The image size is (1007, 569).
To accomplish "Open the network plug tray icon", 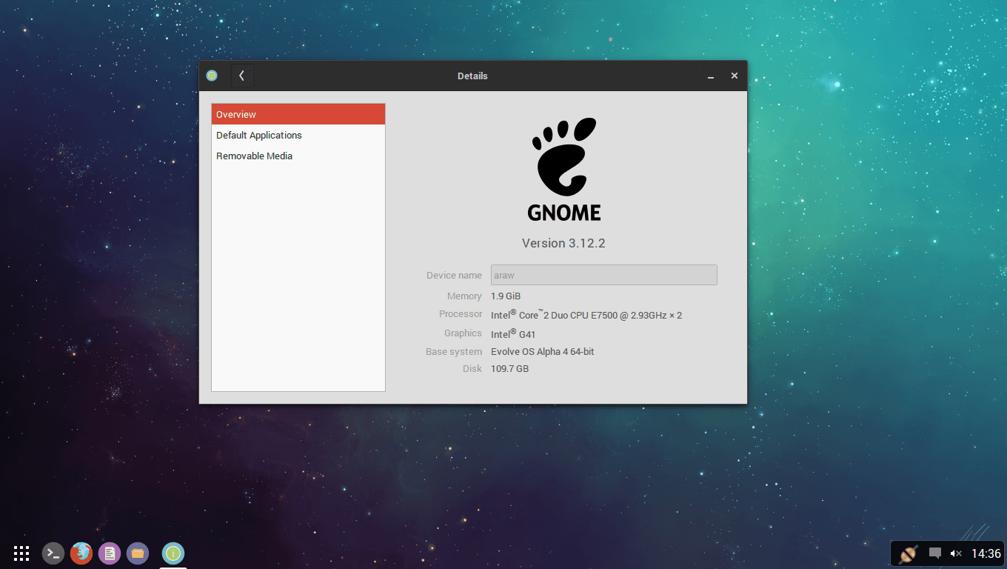I will [909, 553].
